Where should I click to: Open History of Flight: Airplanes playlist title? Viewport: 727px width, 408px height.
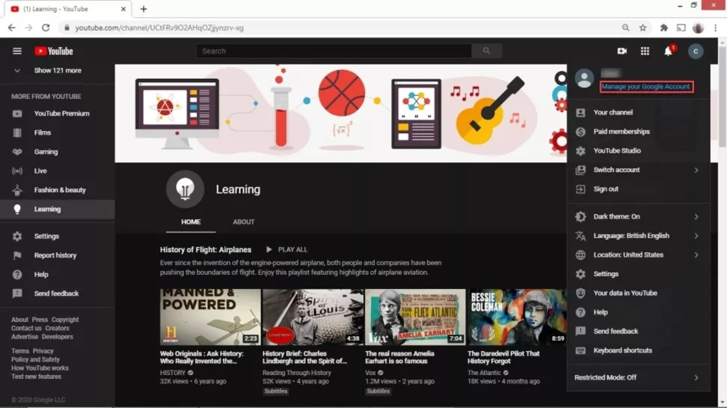(x=205, y=249)
